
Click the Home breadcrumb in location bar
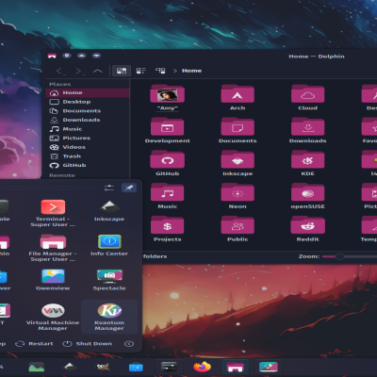191,71
